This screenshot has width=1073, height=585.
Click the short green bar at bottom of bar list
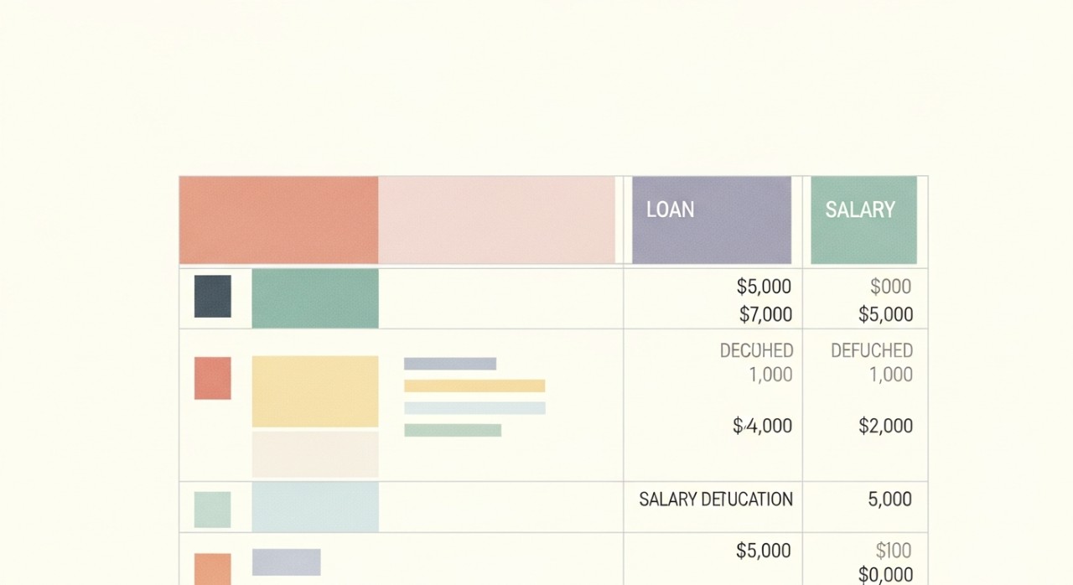453,430
